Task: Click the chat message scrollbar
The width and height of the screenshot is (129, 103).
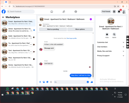Action: point(93,61)
